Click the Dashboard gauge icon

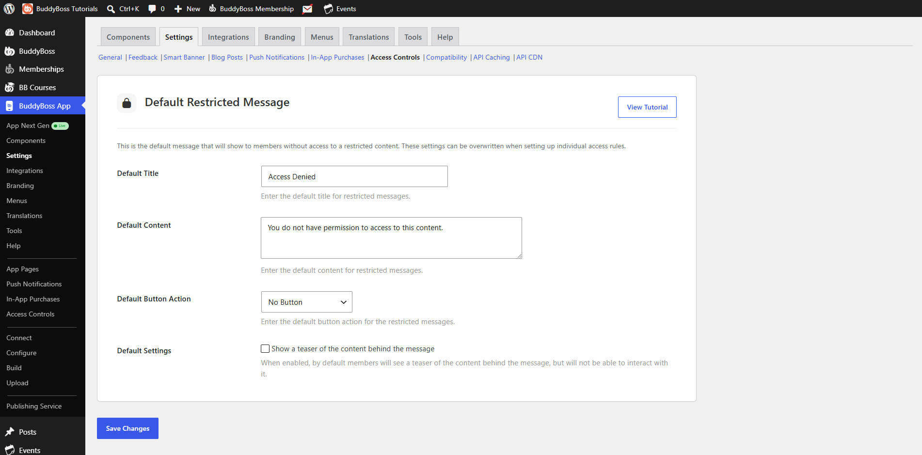(x=10, y=32)
